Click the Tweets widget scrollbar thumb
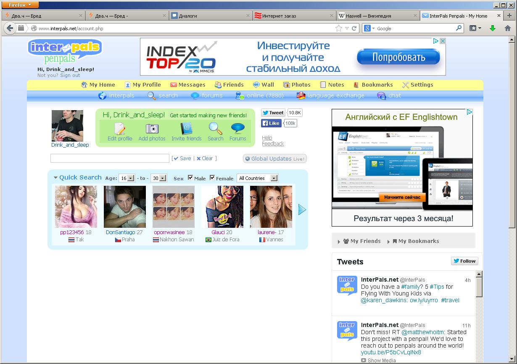 (479, 287)
